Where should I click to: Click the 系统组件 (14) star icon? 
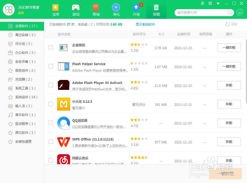click(x=10, y=97)
